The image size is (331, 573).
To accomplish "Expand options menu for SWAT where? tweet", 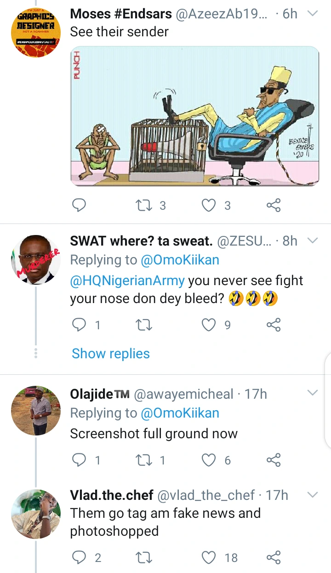I will tap(312, 241).
